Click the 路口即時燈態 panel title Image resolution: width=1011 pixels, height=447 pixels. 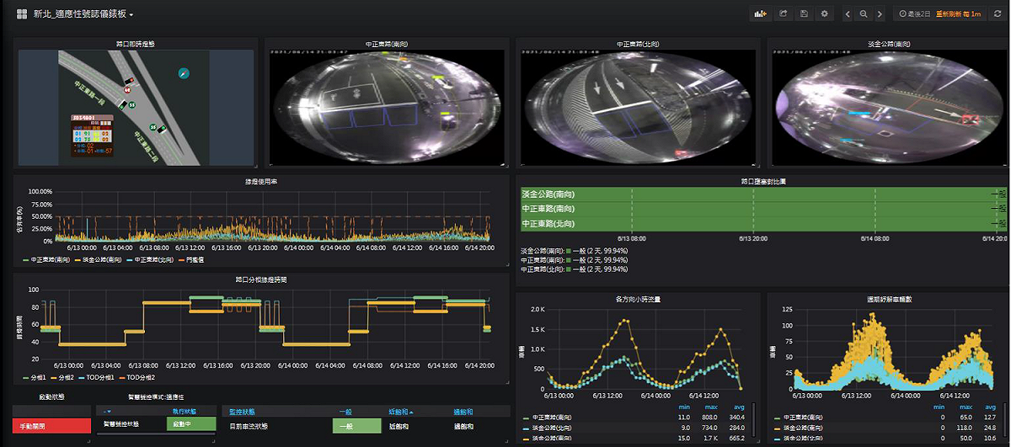point(136,43)
